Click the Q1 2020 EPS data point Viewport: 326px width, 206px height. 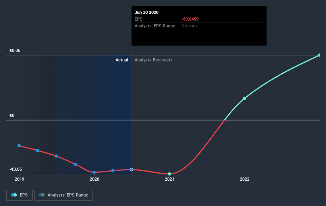click(x=113, y=171)
